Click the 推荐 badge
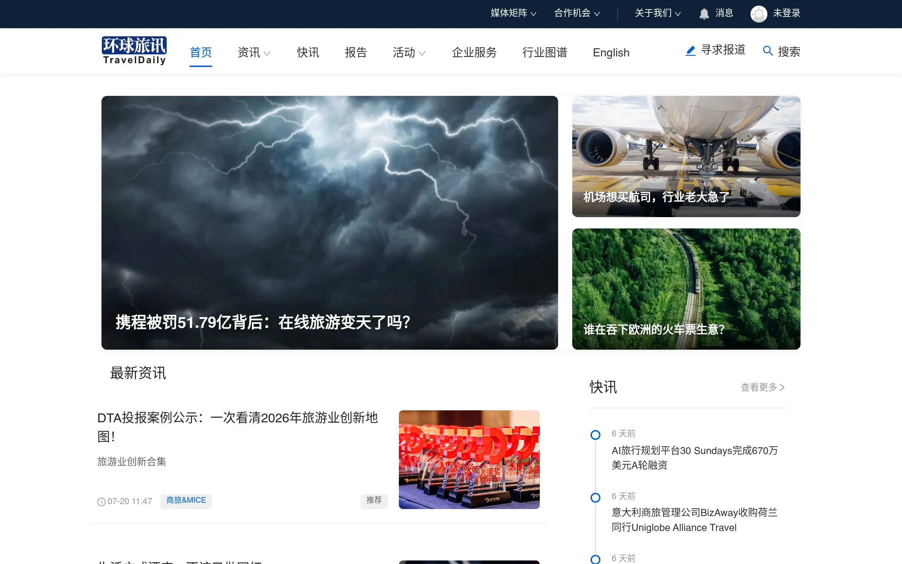Viewport: 902px width, 564px height. 374,501
